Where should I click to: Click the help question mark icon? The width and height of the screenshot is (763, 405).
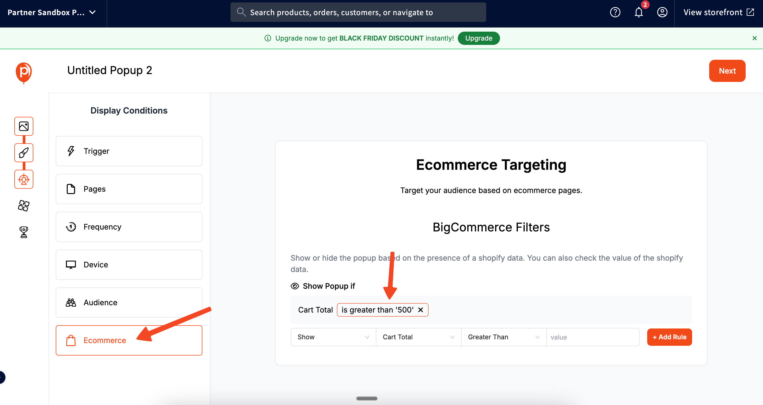(615, 12)
